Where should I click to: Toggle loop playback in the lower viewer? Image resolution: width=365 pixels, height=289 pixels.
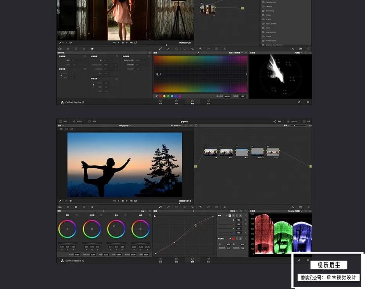[x=136, y=201]
